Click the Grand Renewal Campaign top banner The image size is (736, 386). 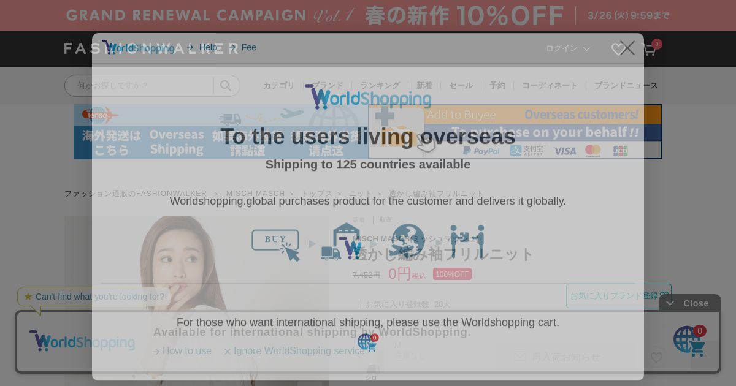368,15
